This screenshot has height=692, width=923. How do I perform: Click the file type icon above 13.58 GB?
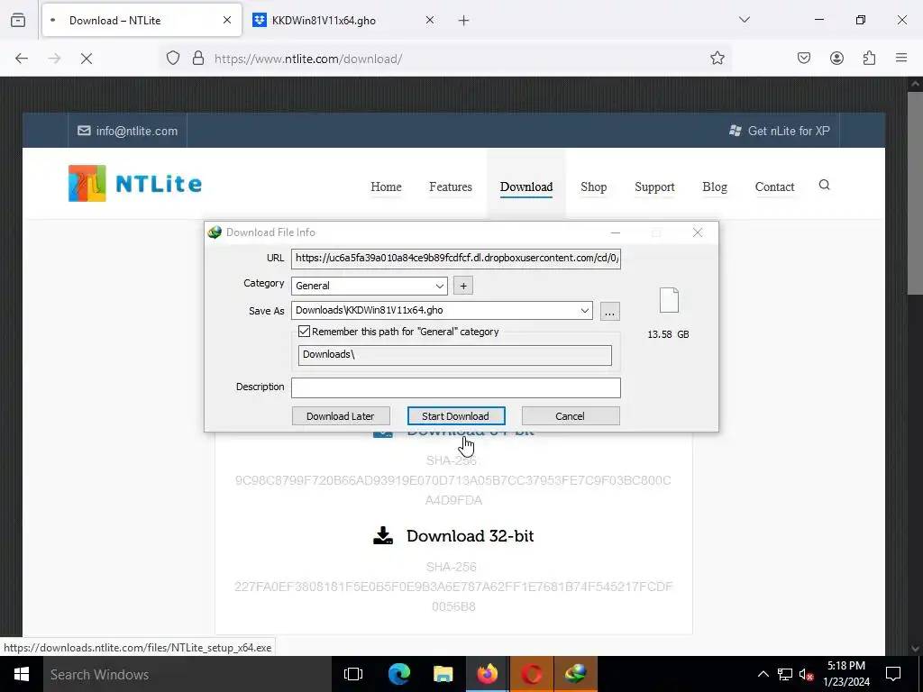[x=669, y=300]
